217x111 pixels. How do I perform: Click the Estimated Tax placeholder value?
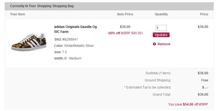[205, 87]
